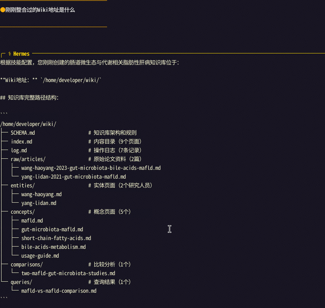This screenshot has height=308, width=325.
Task: Click usage-guide.md
Action: click(x=40, y=256)
